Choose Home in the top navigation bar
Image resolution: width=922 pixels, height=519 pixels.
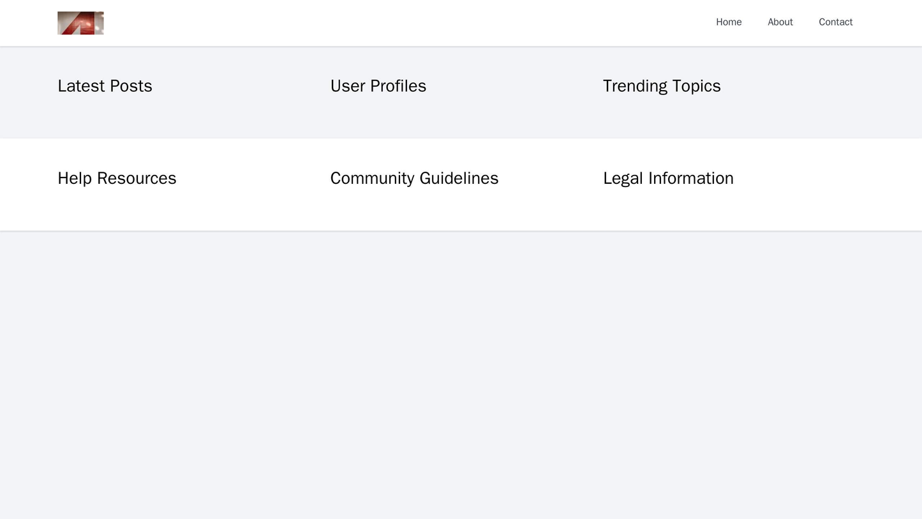[x=729, y=22]
